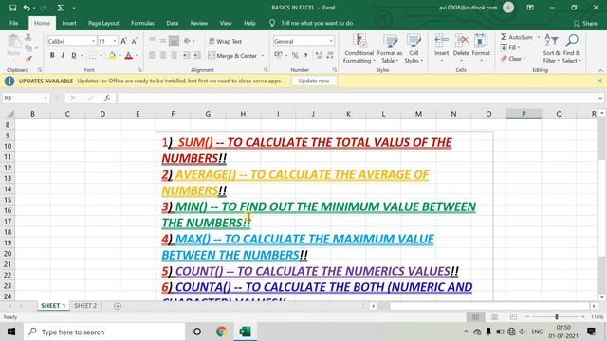Click the Cut scissors icon
The width and height of the screenshot is (607, 341).
tap(28, 38)
